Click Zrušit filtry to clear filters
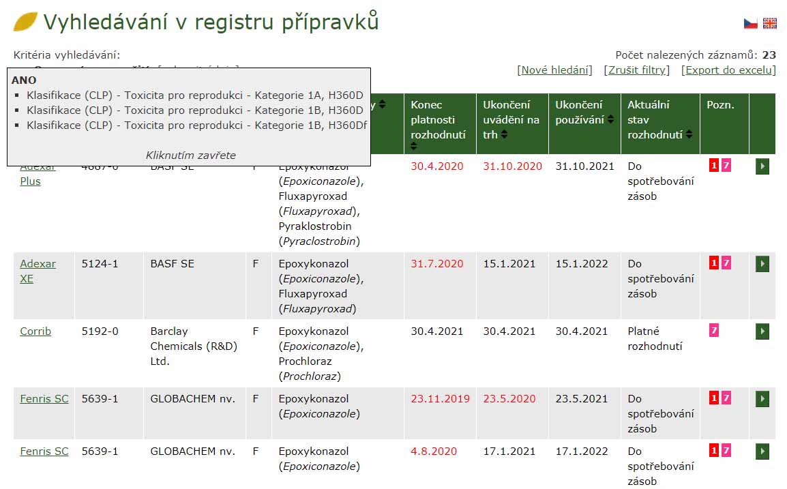 [636, 70]
